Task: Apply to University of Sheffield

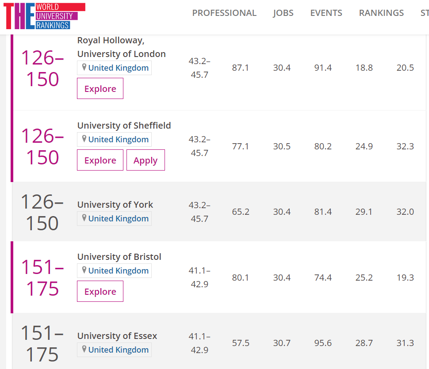Action: click(146, 160)
